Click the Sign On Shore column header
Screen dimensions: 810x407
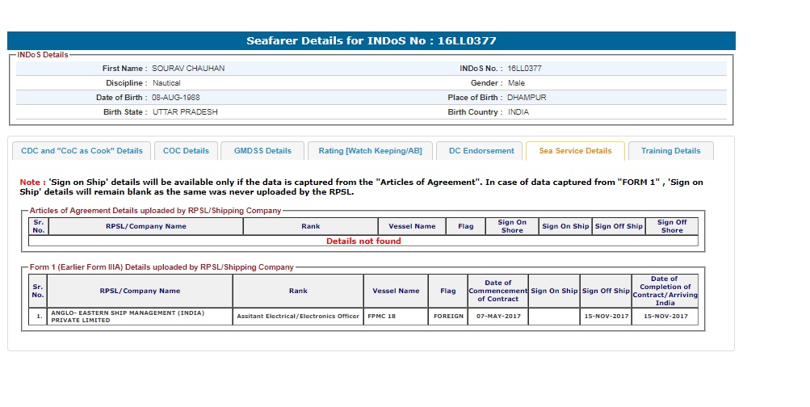click(x=511, y=226)
